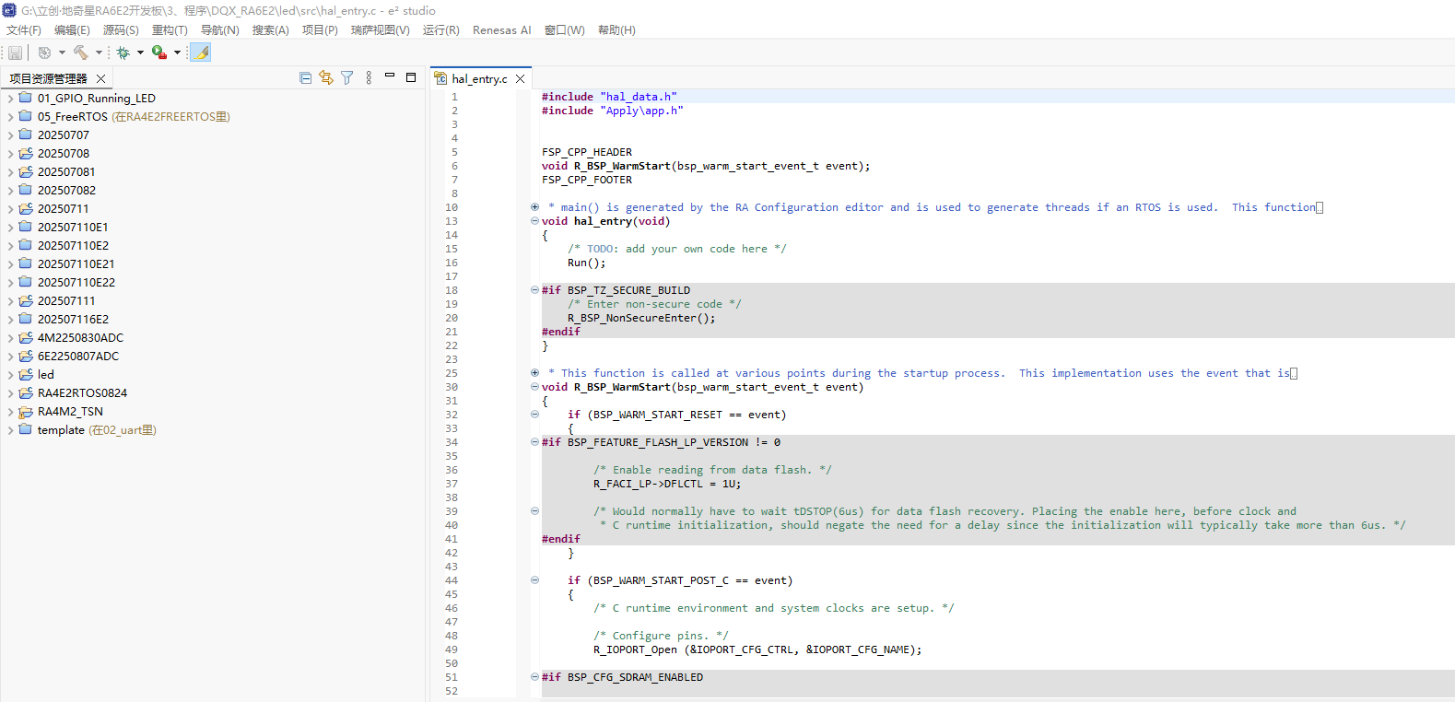
Task: Collapse all projects in the explorer
Action: (x=305, y=78)
